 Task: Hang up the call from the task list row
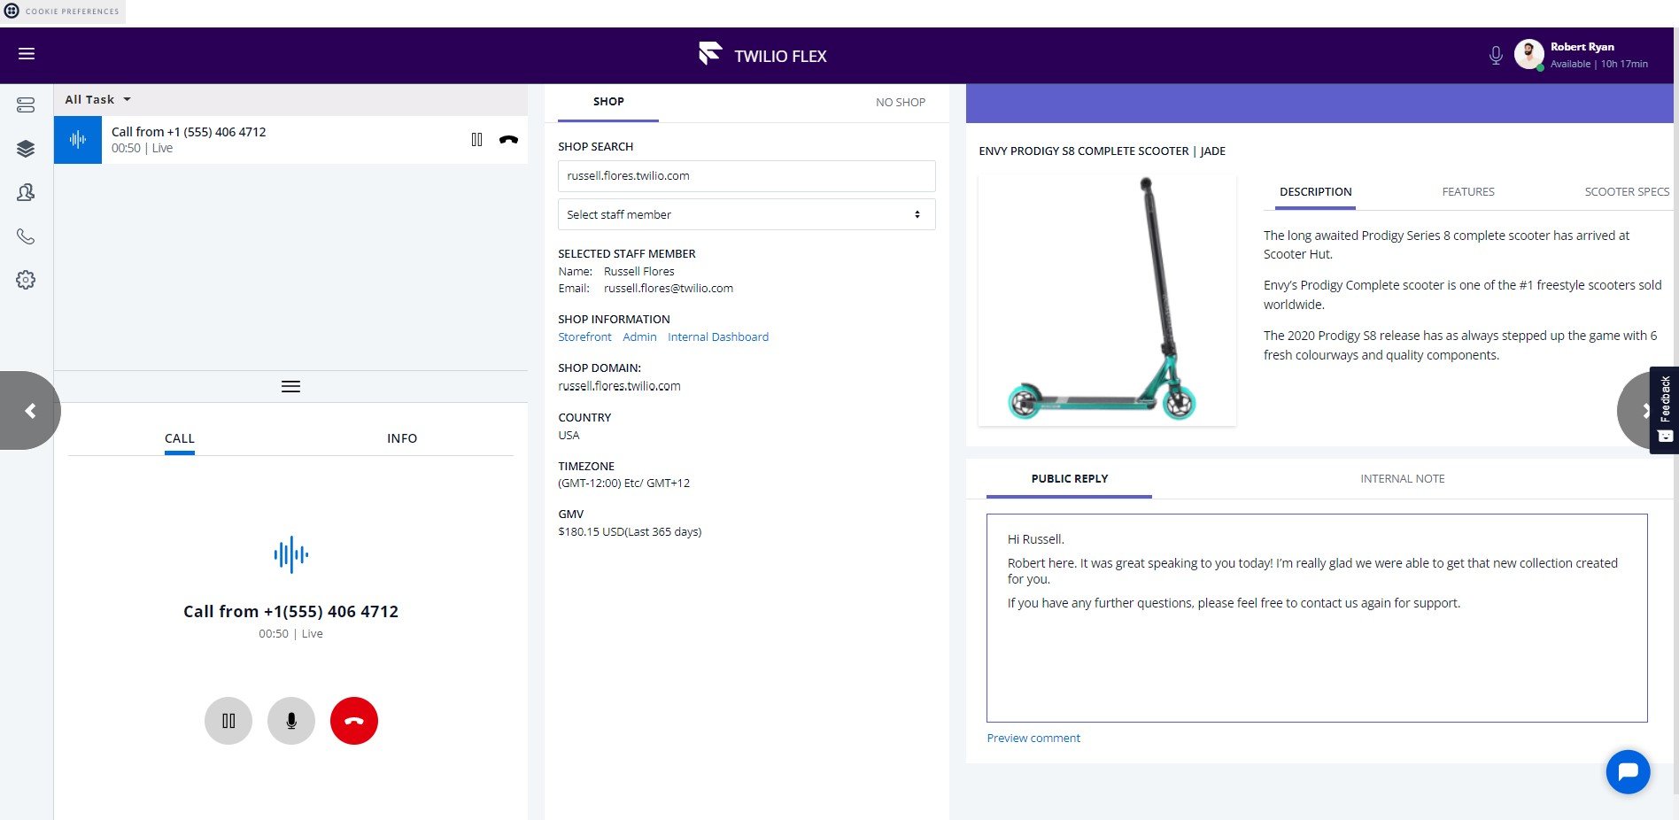(508, 139)
